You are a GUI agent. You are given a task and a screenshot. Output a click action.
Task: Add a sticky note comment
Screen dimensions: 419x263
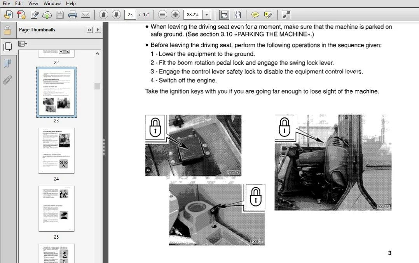tap(255, 15)
